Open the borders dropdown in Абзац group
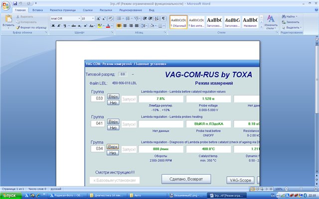Image resolution: width=319 pixels, height=199 pixels. [164, 26]
